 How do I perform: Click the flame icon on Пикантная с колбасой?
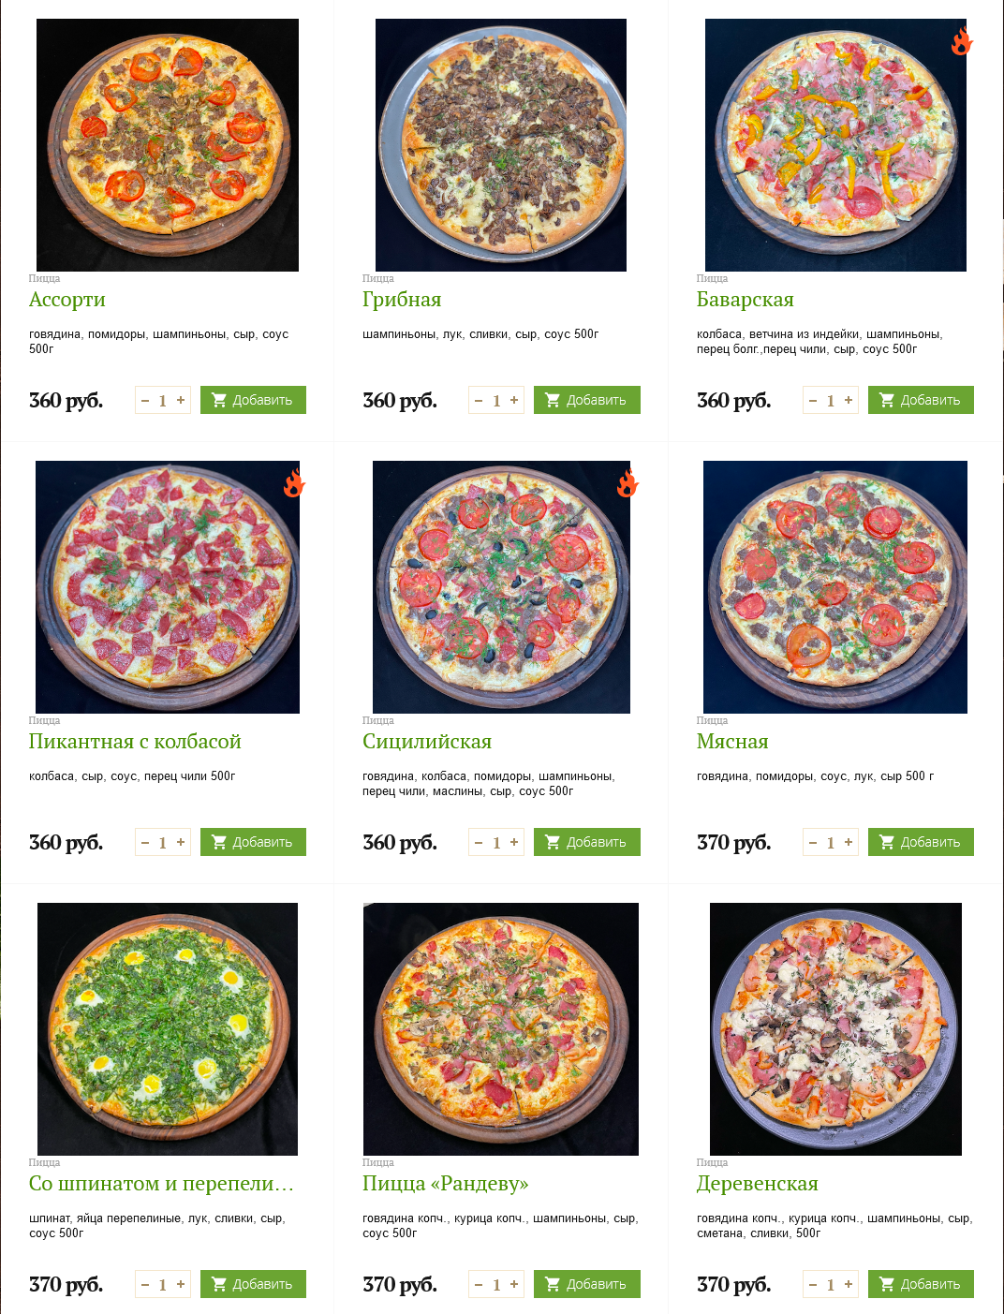(294, 483)
